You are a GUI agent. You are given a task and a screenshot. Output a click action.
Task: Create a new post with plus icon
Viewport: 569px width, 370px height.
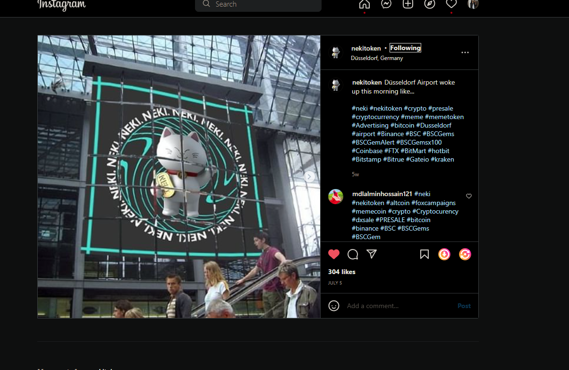click(408, 4)
